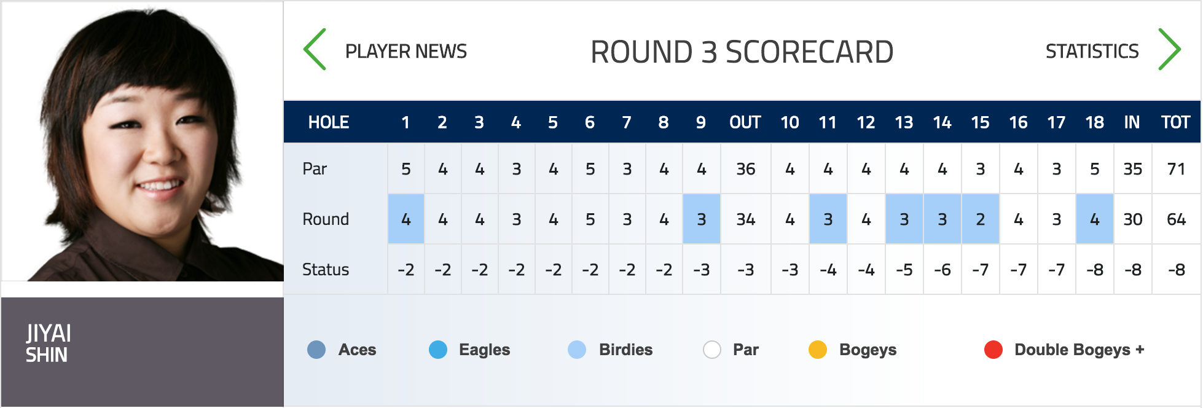
Task: Click the Round 3 Scorecard title
Action: (x=742, y=52)
